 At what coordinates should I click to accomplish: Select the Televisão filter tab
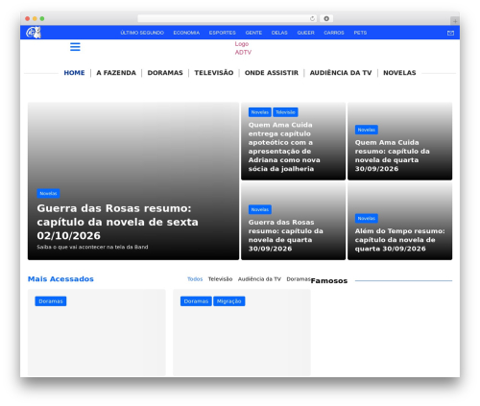click(x=220, y=279)
